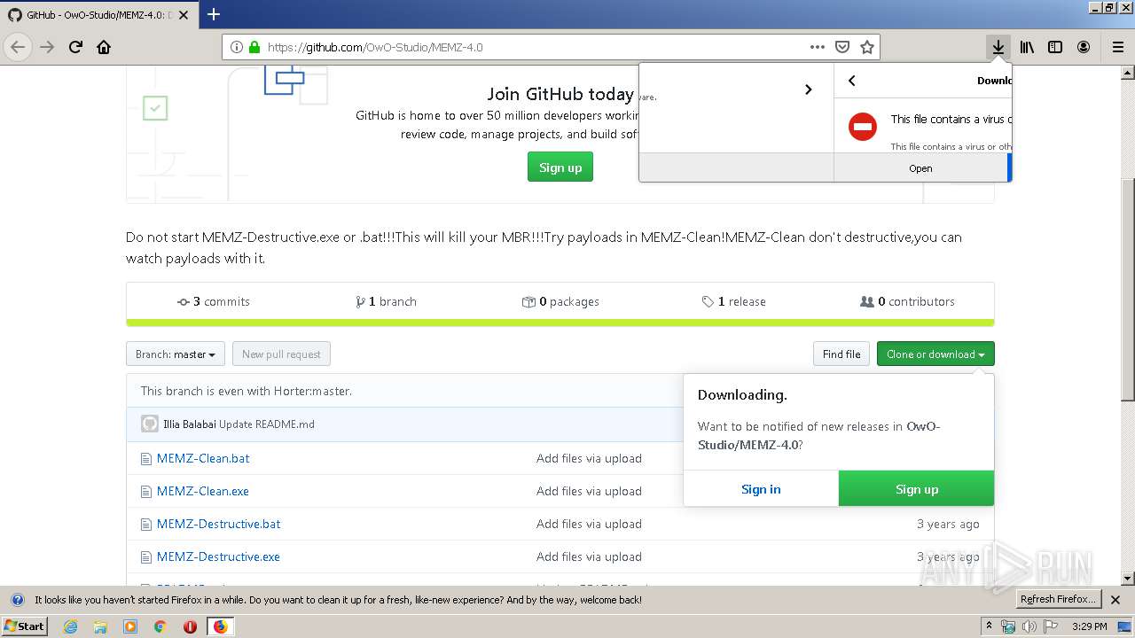Click the green Sign up banner button
Screen dimensions: 1135x638
(x=560, y=167)
